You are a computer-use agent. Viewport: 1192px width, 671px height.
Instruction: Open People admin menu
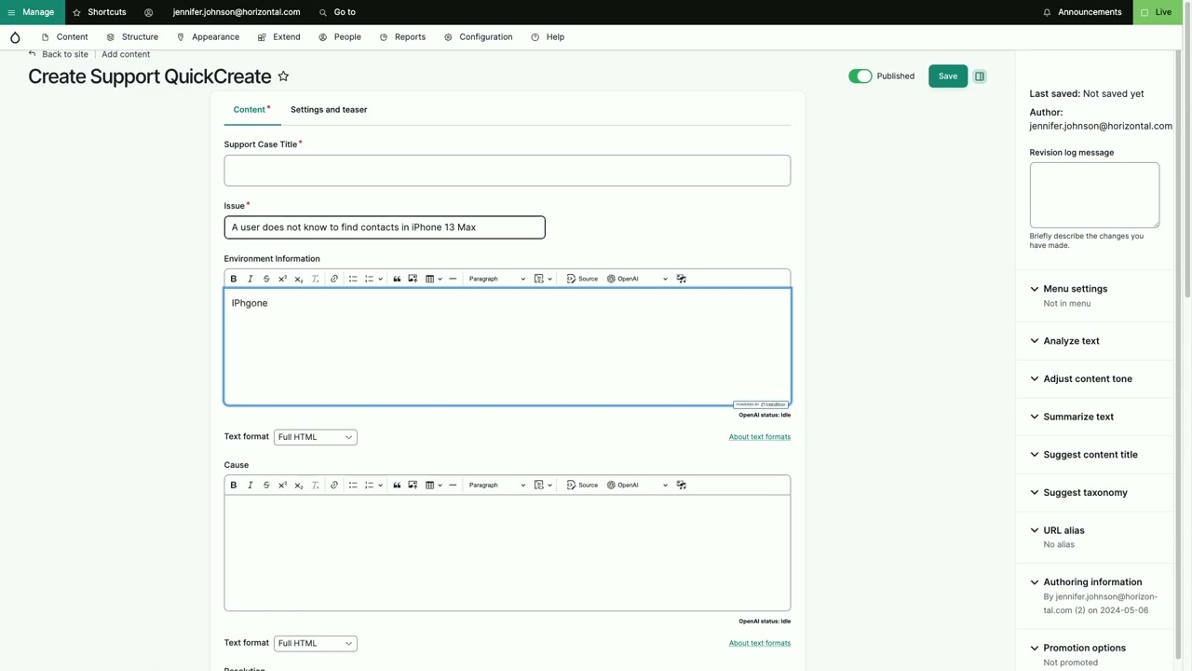pos(340,37)
